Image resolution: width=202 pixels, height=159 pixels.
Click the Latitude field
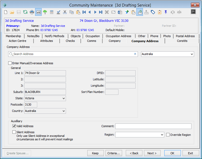point(120,79)
